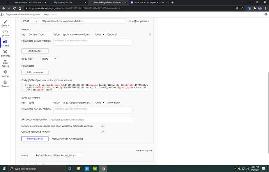
Task: Edit the Refresh Discord Users Access_token name
Action: pos(58,155)
